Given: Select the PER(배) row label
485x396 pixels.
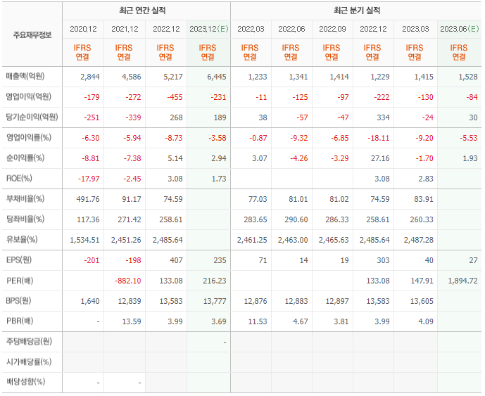Looking at the screenshot, I should click(20, 281).
